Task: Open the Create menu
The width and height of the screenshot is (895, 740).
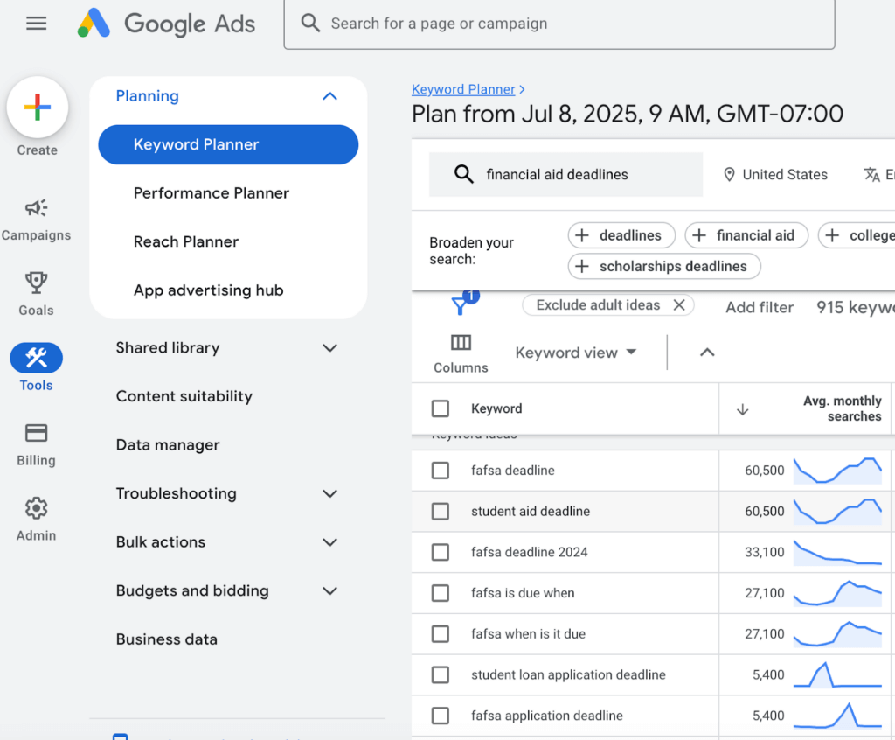Action: pos(37,107)
